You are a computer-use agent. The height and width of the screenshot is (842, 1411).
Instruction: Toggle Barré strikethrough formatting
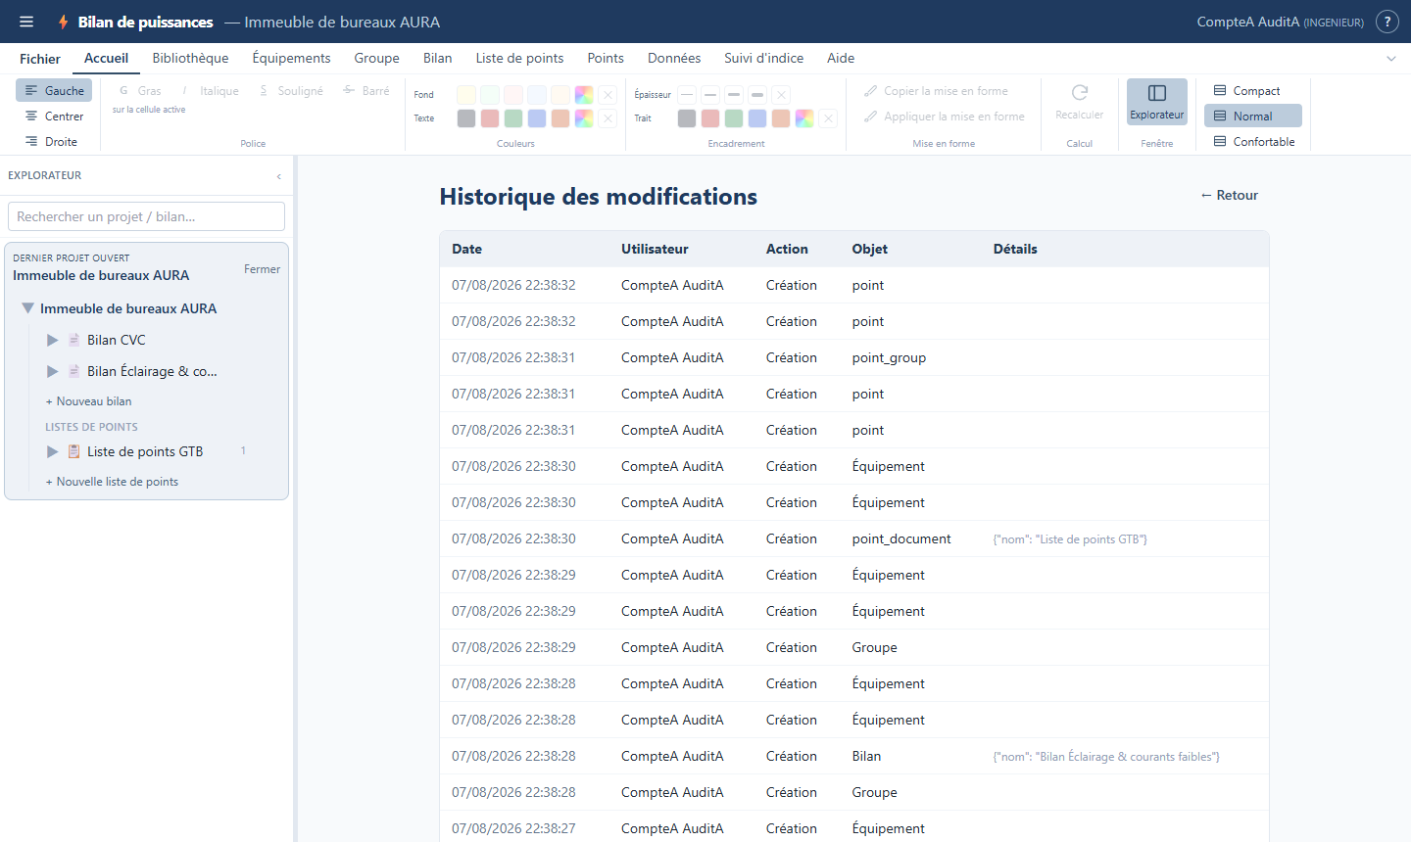[x=366, y=90]
